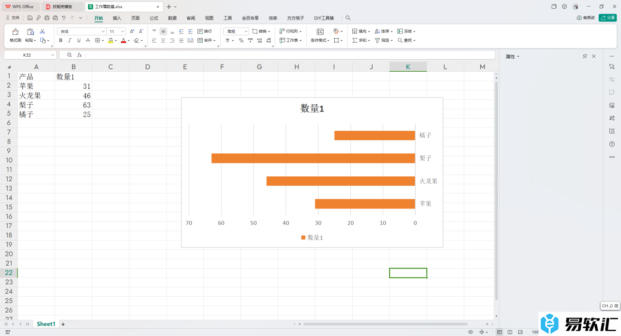Click the horizontal scrollbar at bottom
The height and width of the screenshot is (336, 621).
(x=385, y=324)
